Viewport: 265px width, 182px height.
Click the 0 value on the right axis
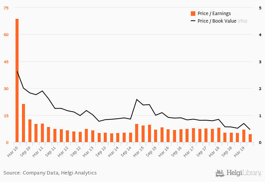coord(260,142)
